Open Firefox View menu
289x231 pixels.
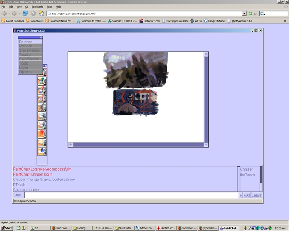19,7
